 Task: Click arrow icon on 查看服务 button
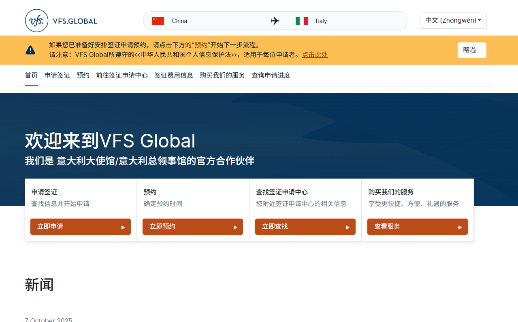[460, 227]
